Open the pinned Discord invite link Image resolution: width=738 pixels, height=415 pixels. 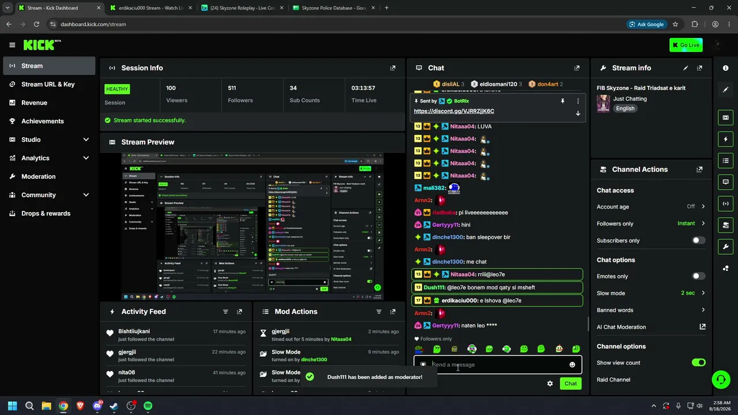(454, 111)
